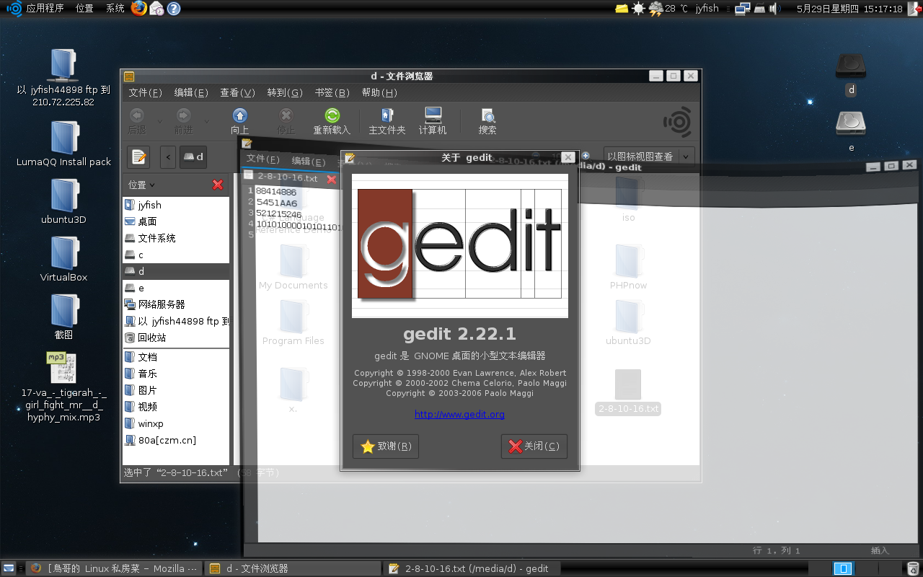Screen dimensions: 923x577
Task: Open LumaQQ Install pack desktop folder
Action: 64,144
